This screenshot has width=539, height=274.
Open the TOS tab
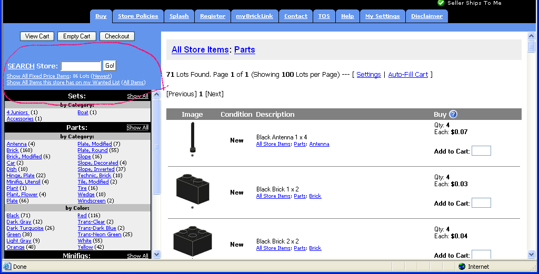[324, 16]
